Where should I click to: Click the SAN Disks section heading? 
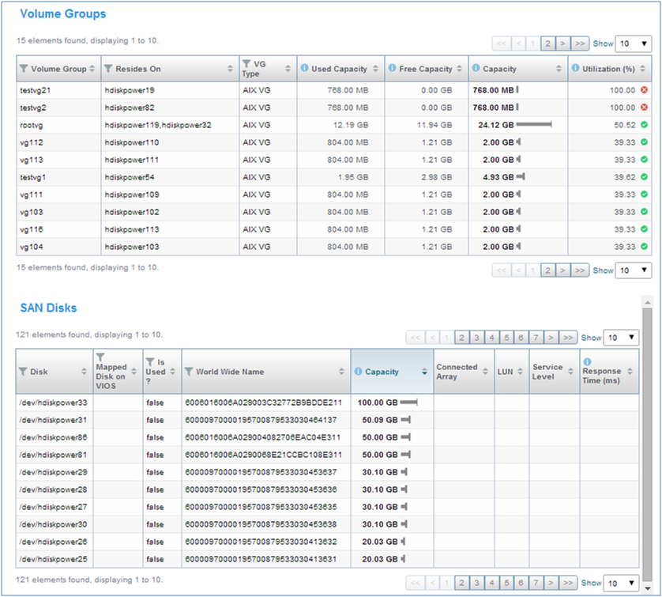pos(48,308)
